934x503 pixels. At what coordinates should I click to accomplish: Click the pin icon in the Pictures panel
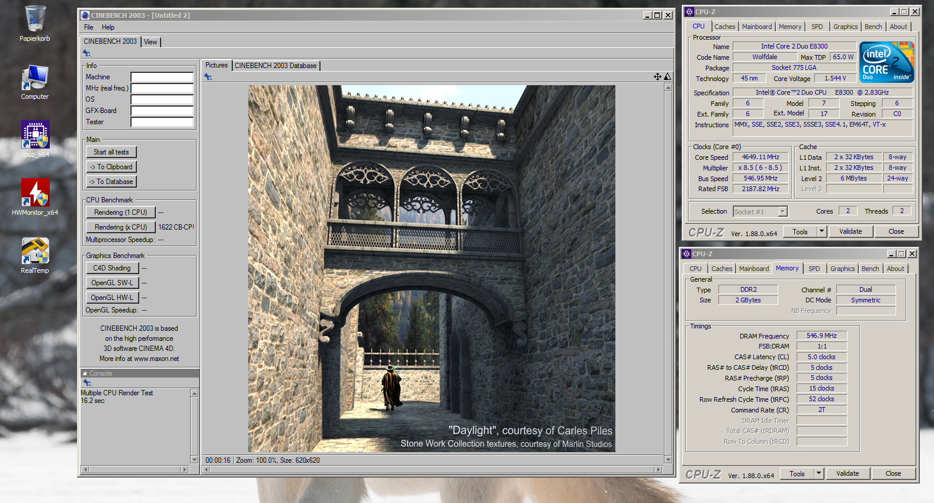pos(208,77)
